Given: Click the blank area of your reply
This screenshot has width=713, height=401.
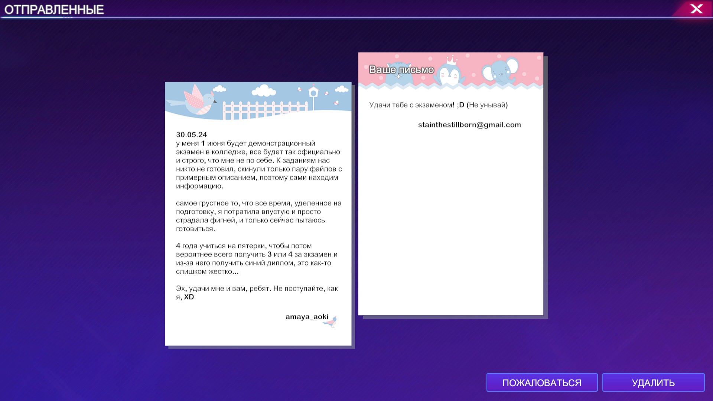Looking at the screenshot, I should click(450, 223).
